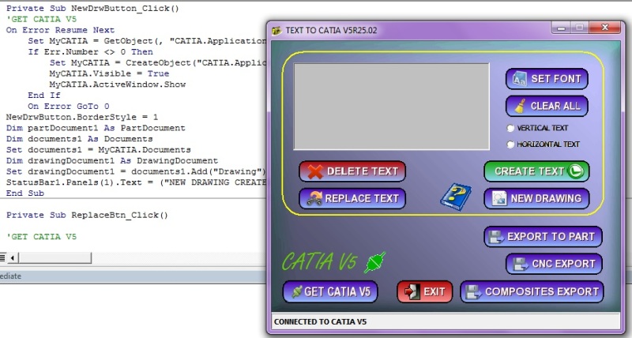The height and width of the screenshot is (338, 632).
Task: Click the procedure view icon at the code pane bottom
Action: 2,257
